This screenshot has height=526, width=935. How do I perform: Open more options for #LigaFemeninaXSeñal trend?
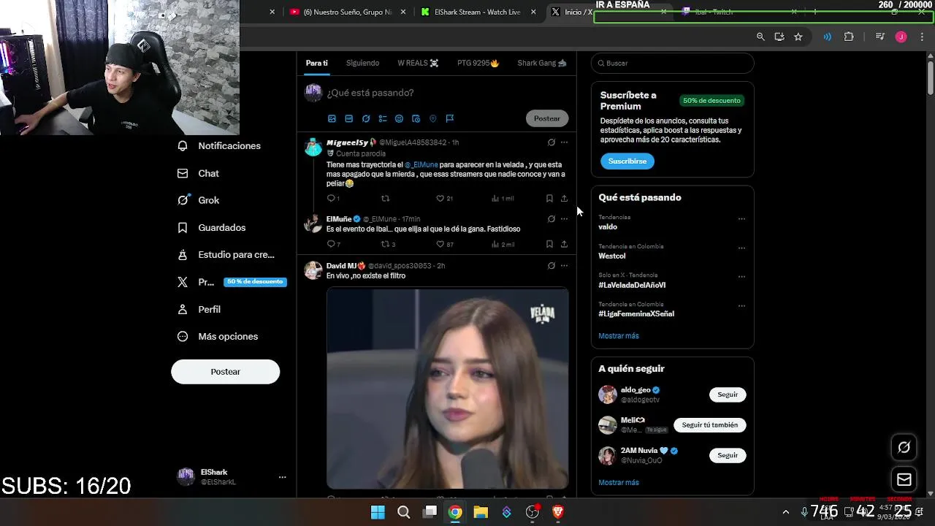741,305
